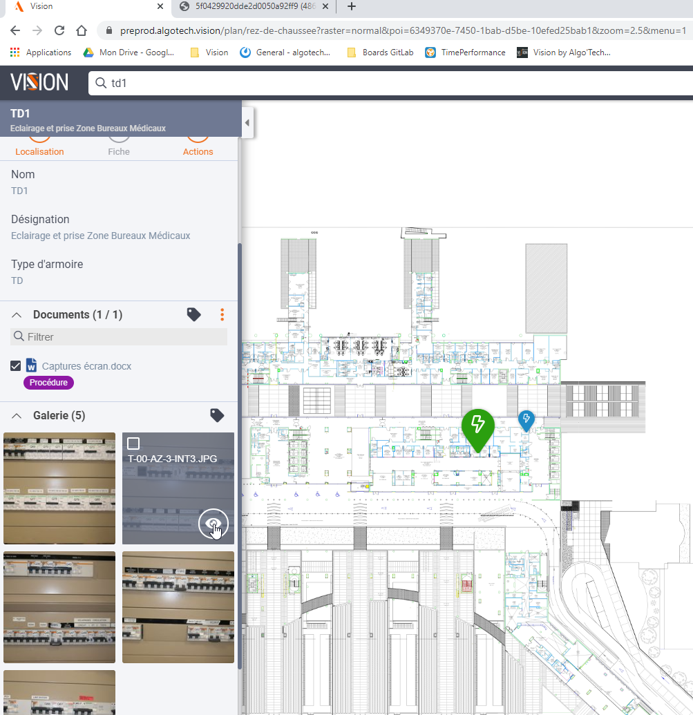
Task: Click the blue electrical marker on plan
Action: pos(526,421)
